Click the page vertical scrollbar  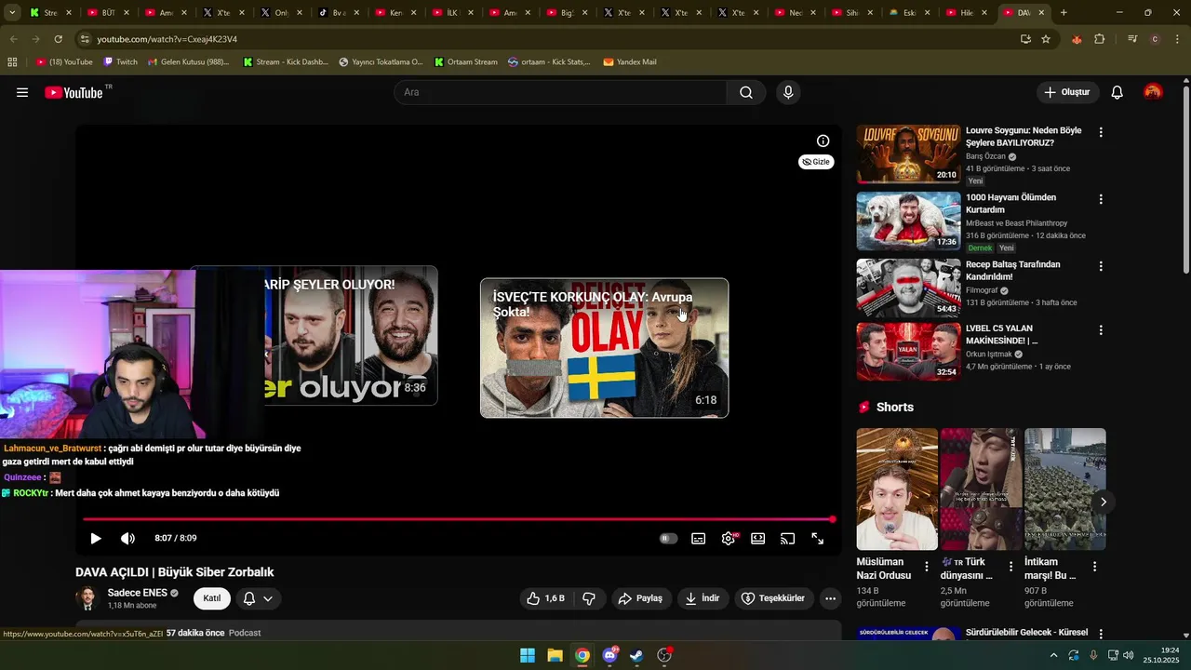[x=1185, y=180]
